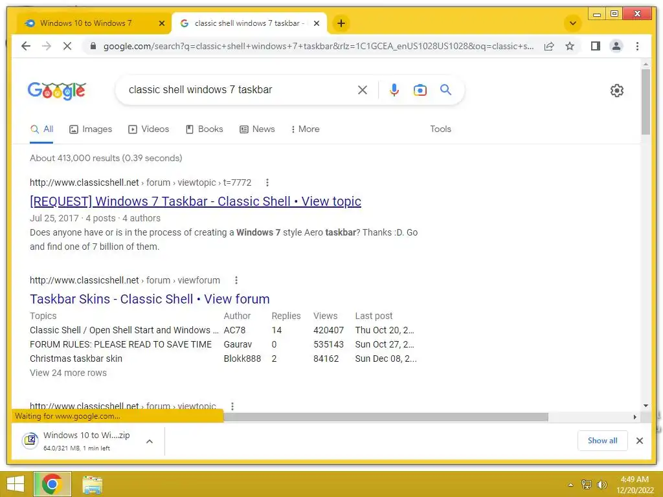663x497 pixels.
Task: Open File Explorer from taskbar
Action: (92, 485)
